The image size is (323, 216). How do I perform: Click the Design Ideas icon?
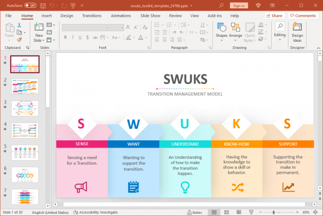pos(297,27)
